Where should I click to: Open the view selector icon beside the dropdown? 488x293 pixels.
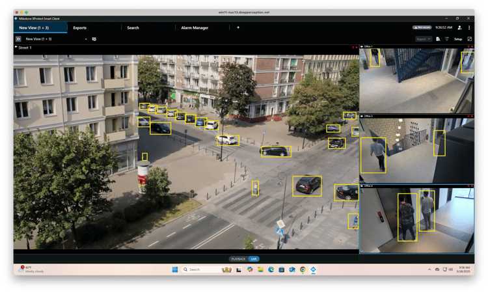(x=94, y=39)
